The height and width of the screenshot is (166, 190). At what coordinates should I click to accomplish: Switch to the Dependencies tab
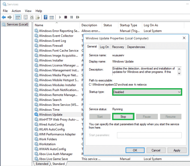tap(136, 47)
